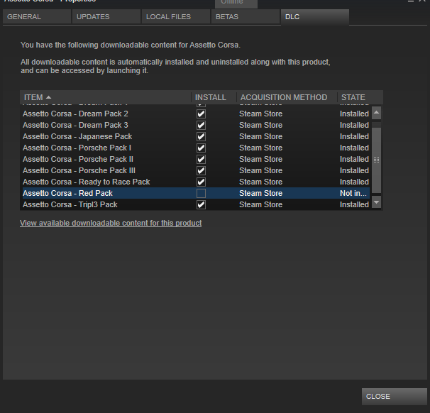Select Assetto Corsa - Japanese Pack row
The image size is (430, 413).
point(196,136)
